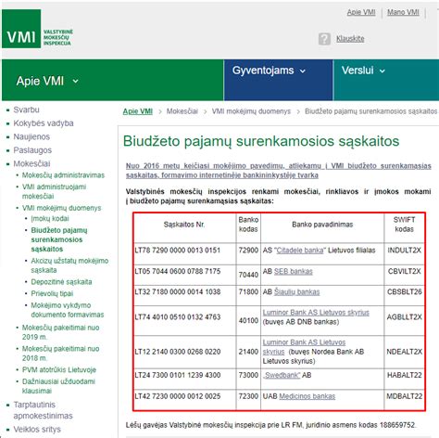Image resolution: width=439 pixels, height=438 pixels.
Task: Open Apie VMI link in top header
Action: coord(361,12)
